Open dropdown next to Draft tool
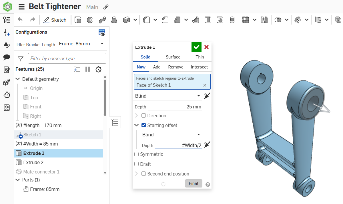The width and height of the screenshot is (343, 204). coord(186,20)
